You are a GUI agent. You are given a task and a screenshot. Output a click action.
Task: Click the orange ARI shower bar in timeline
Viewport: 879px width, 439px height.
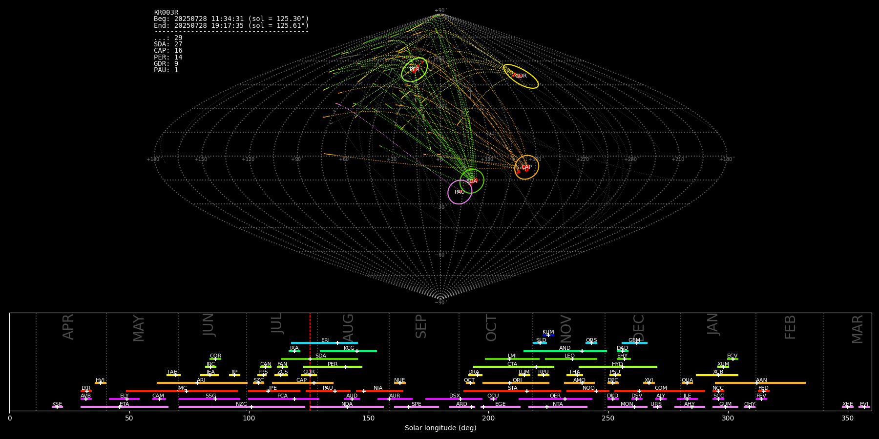pyautogui.click(x=202, y=383)
